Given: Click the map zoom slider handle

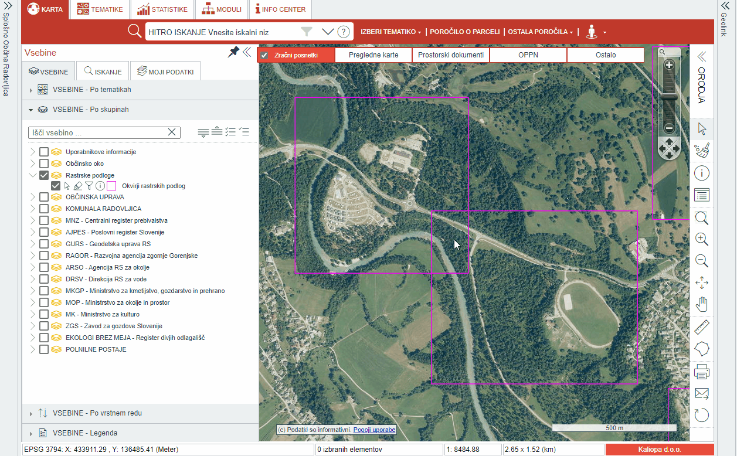Looking at the screenshot, I should pyautogui.click(x=669, y=97).
